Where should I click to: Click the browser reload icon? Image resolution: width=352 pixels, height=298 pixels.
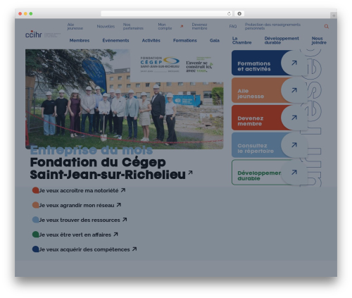(229, 14)
